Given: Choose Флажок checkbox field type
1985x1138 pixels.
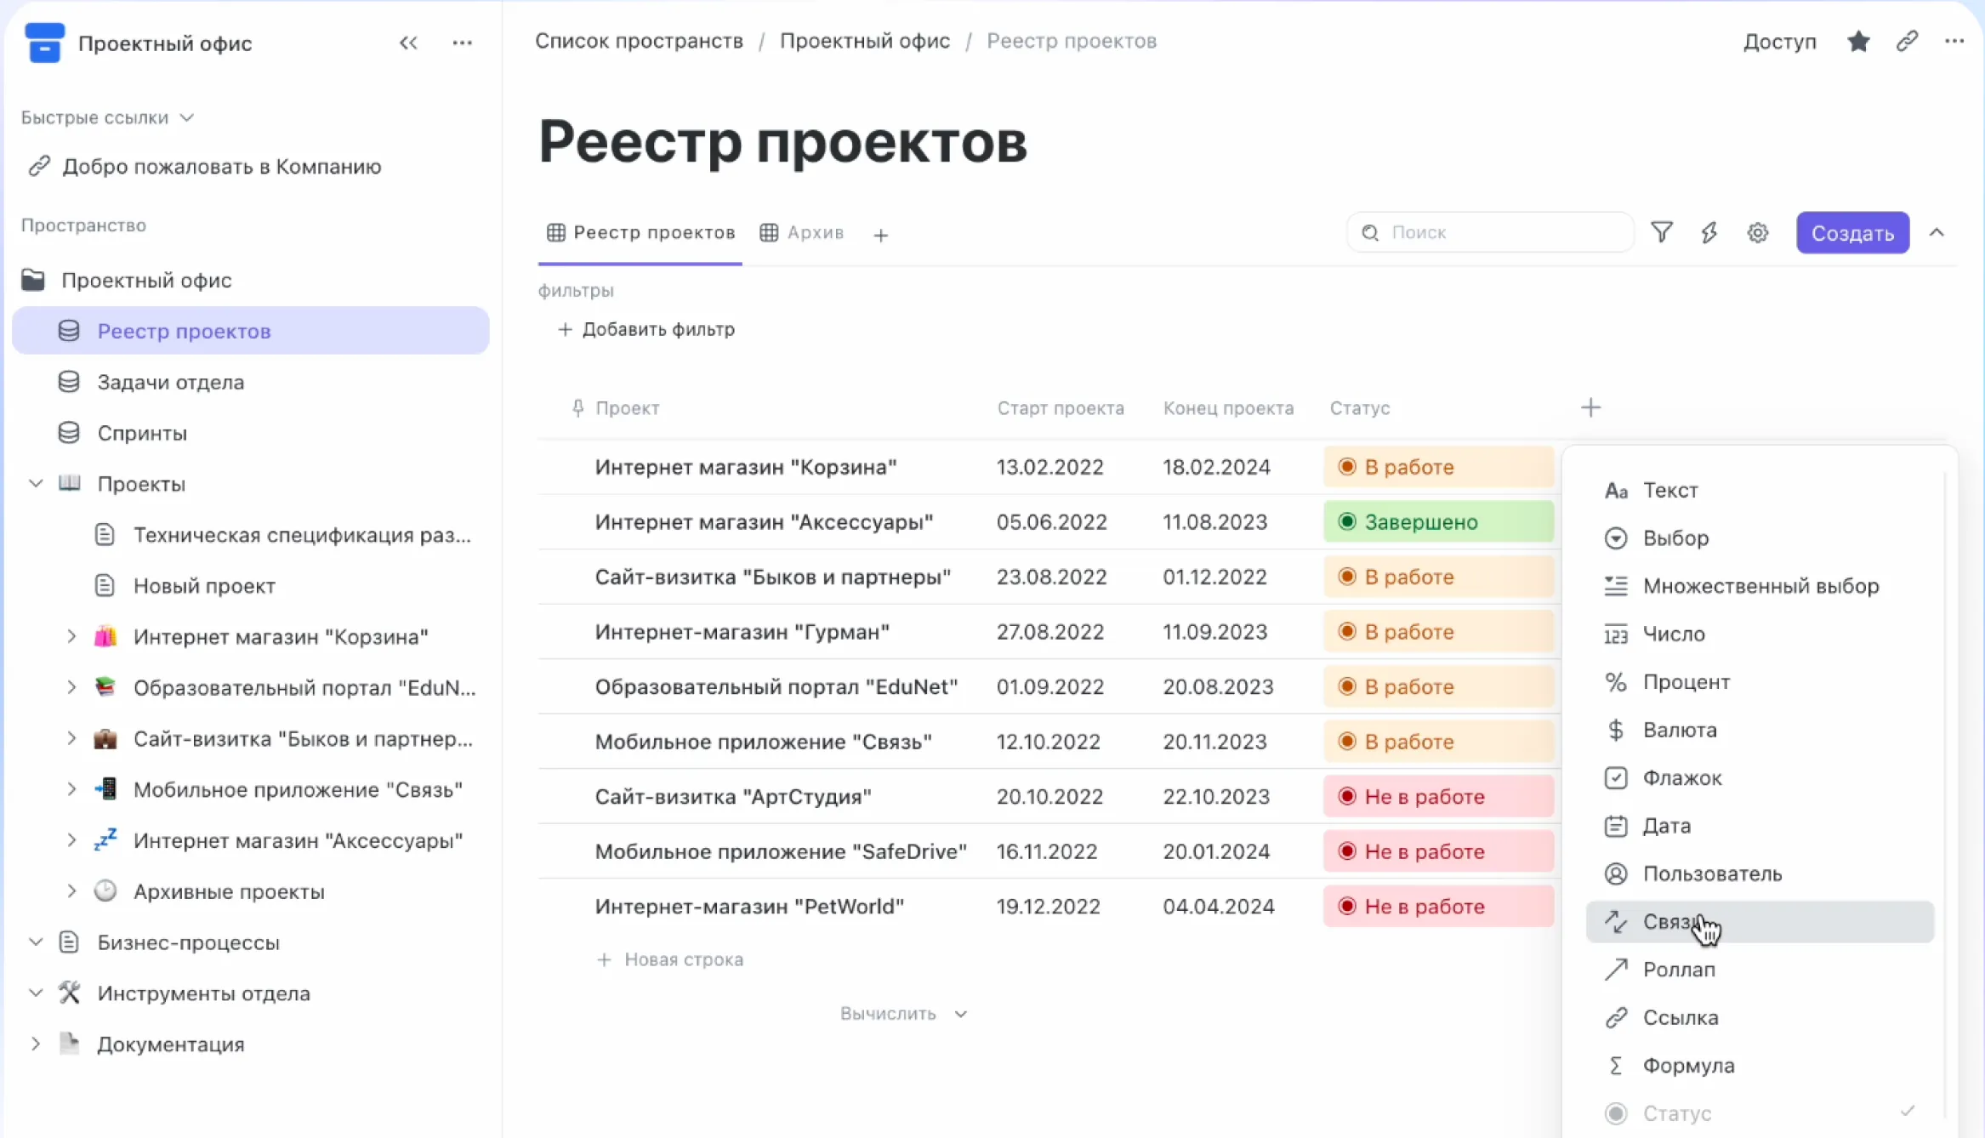Looking at the screenshot, I should [1681, 778].
